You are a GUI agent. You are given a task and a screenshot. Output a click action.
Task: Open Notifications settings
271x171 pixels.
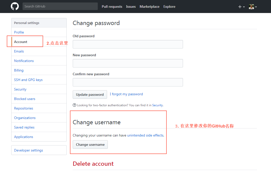39,61
